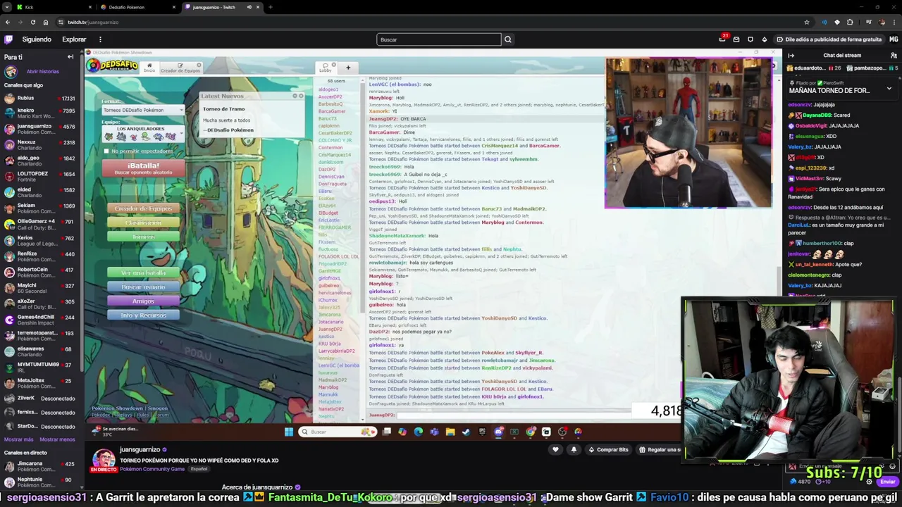Open the browser tab list dropdown arrow
Image resolution: width=902 pixels, height=507 pixels.
[x=8, y=7]
